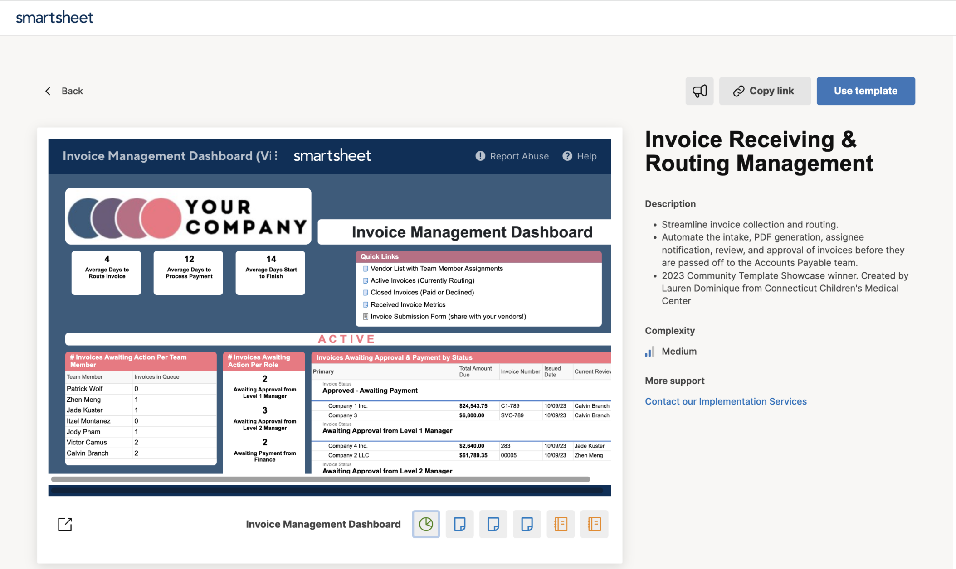Viewport: 956px width, 569px height.
Task: Select the third blue sheet icon
Action: click(x=527, y=524)
